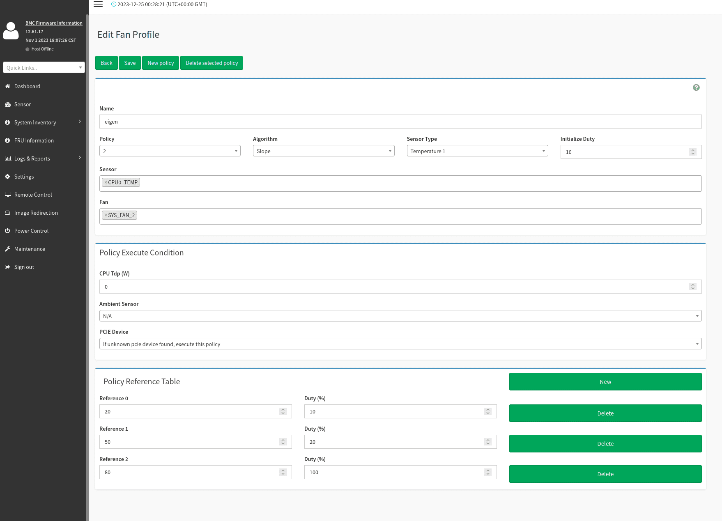Viewport: 722px width, 521px height.
Task: Click the user avatar icon
Action: [x=11, y=31]
